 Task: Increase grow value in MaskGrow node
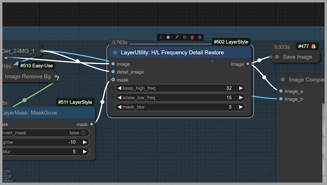click(85, 142)
